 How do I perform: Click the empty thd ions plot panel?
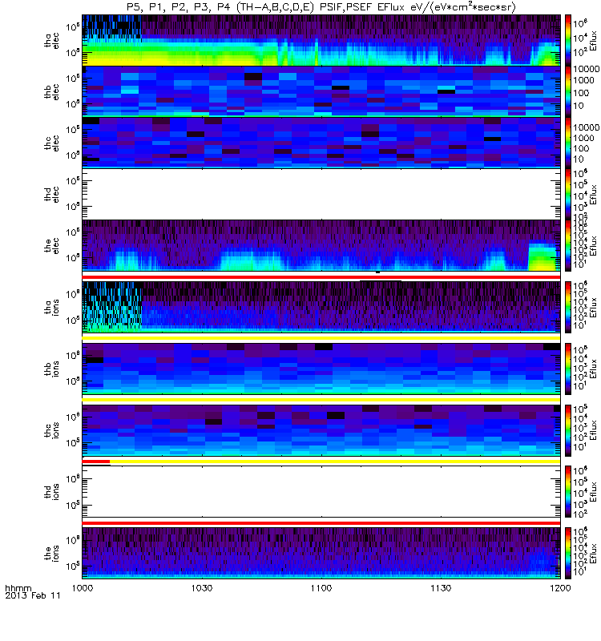pos(321,492)
